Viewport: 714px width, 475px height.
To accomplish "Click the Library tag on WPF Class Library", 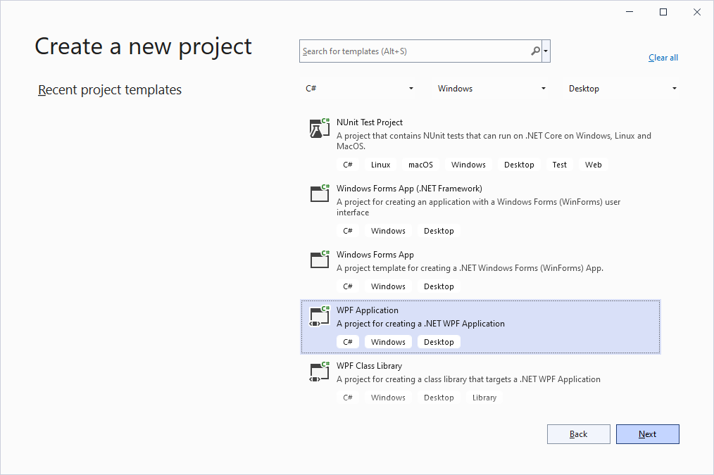I will 484,398.
